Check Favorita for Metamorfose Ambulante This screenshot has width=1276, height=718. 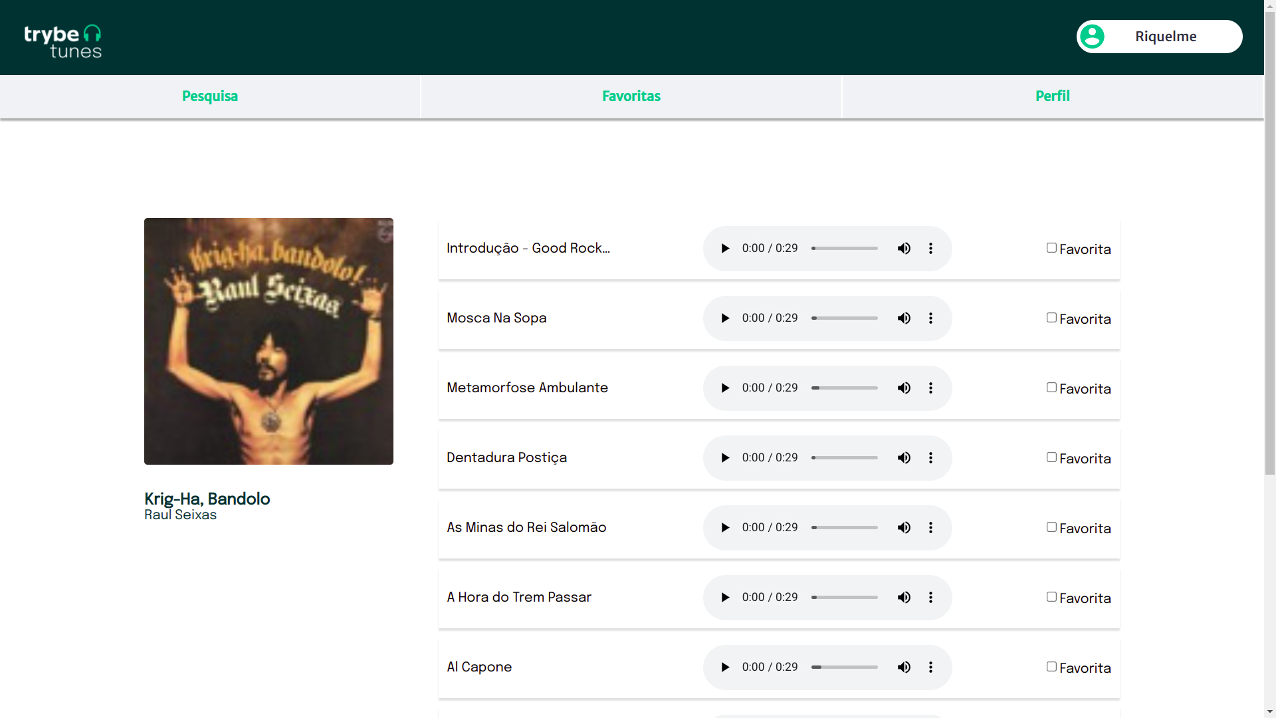point(1051,388)
